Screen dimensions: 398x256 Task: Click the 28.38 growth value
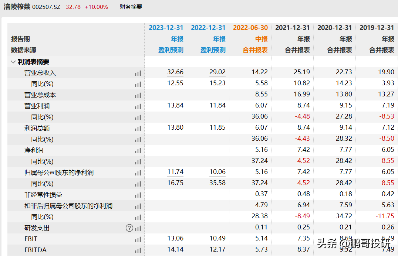point(260,216)
